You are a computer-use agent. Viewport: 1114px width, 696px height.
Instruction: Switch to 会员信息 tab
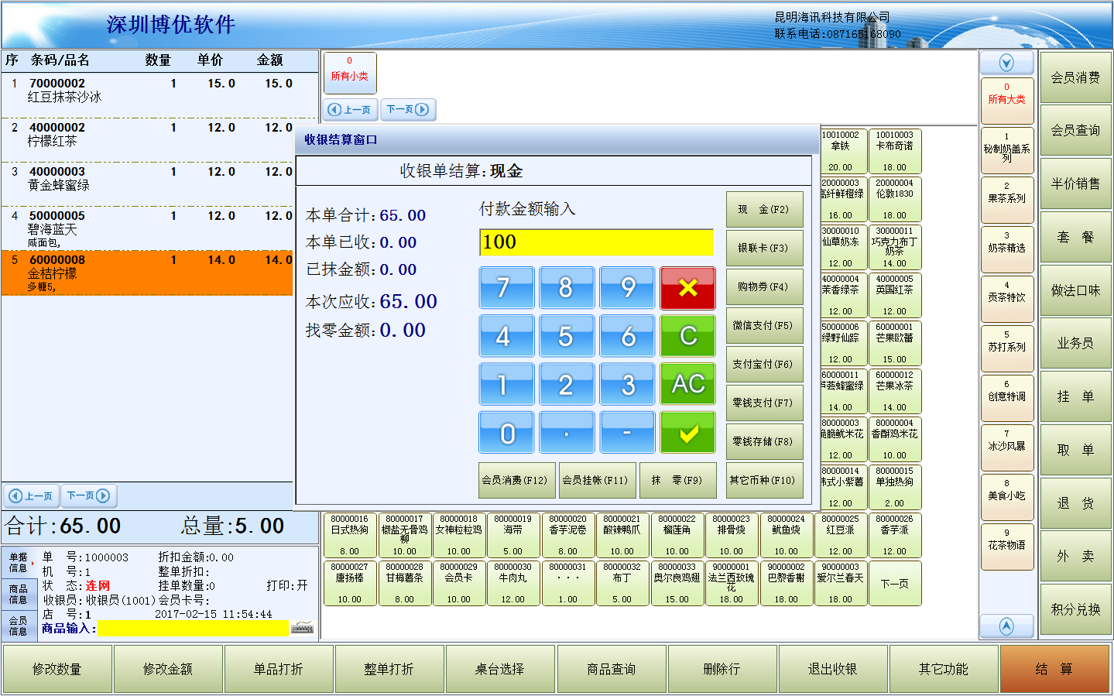coord(19,626)
